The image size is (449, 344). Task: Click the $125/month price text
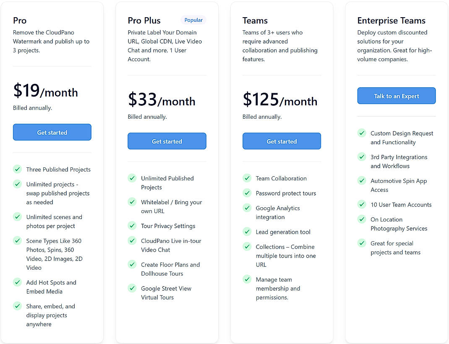[279, 100]
